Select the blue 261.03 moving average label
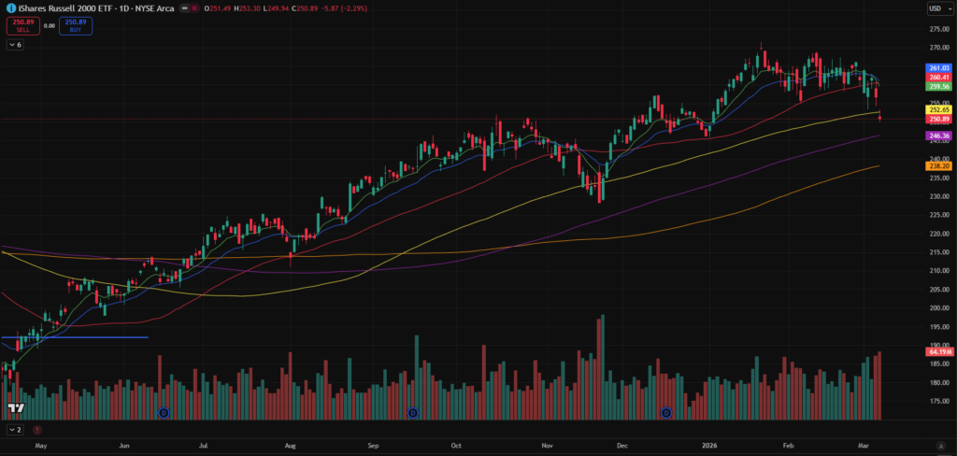The width and height of the screenshot is (957, 456). [x=937, y=68]
